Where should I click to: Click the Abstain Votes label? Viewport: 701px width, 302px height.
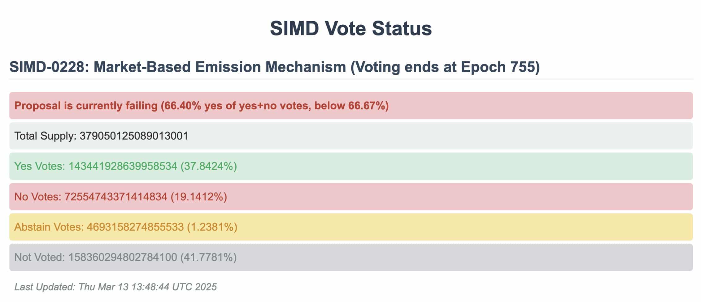pyautogui.click(x=49, y=227)
